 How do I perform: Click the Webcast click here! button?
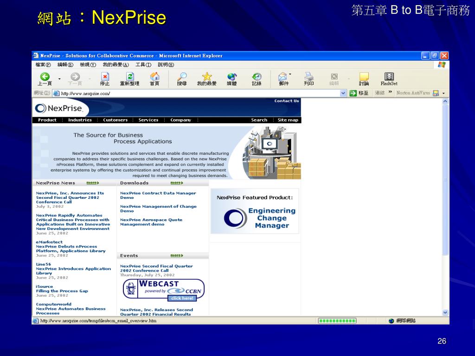(x=182, y=299)
